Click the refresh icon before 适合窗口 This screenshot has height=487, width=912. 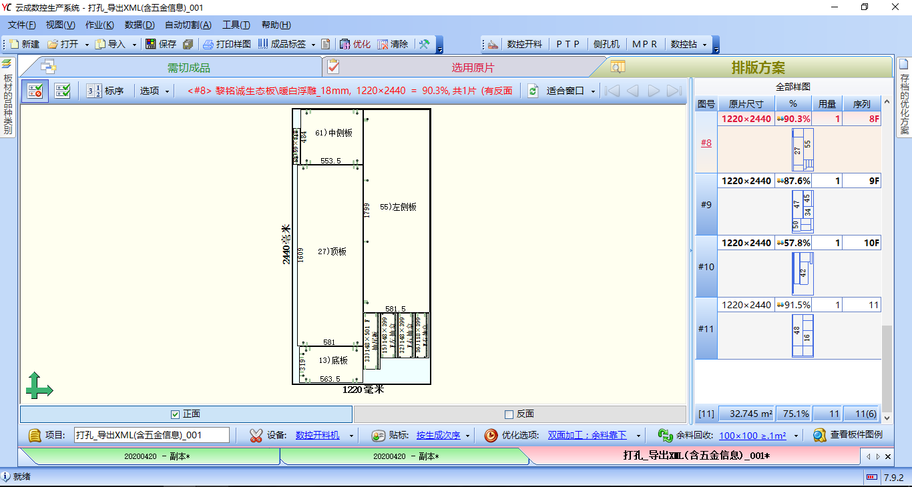533,91
